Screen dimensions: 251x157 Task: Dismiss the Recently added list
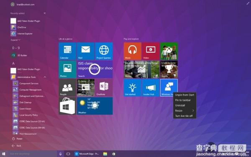click(45, 13)
